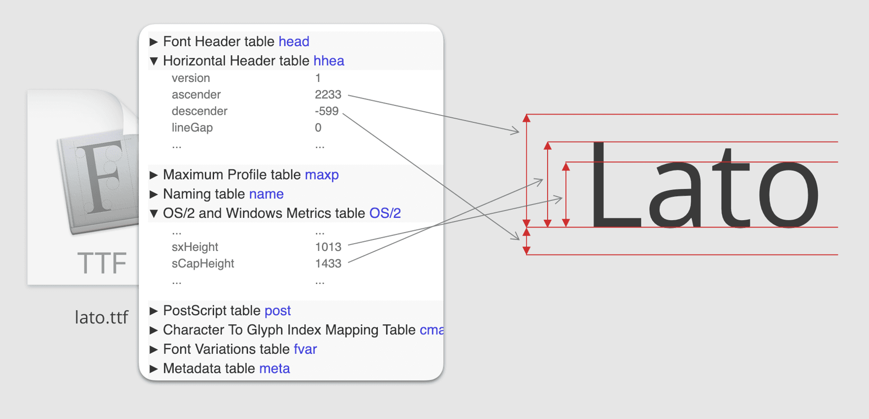Expand the PostScript table row
This screenshot has width=869, height=419.
154,311
